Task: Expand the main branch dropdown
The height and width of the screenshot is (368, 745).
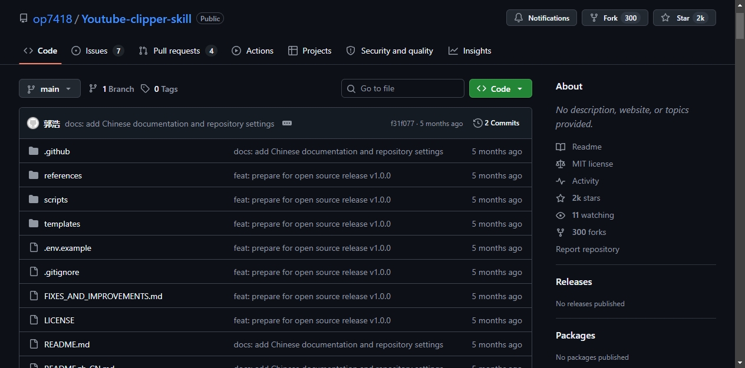Action: click(50, 88)
